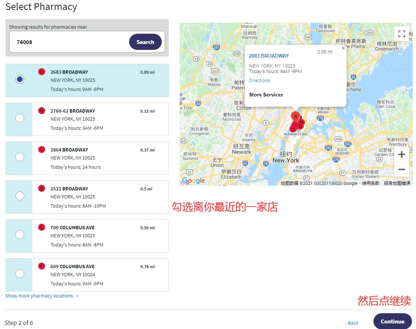
Task: Click marker icon D beside 2522 Broadway
Action: coord(41,188)
